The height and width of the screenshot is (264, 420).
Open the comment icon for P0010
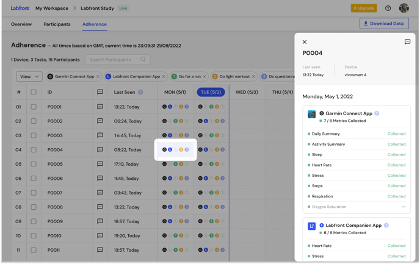click(100, 235)
